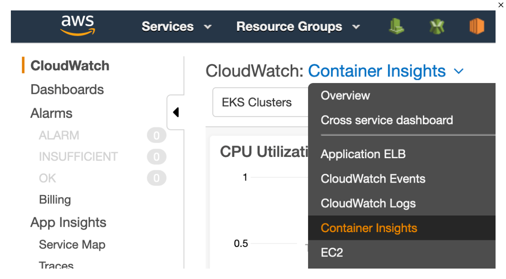
Task: Open the green building-shaped service shortcut icon
Action: click(396, 26)
